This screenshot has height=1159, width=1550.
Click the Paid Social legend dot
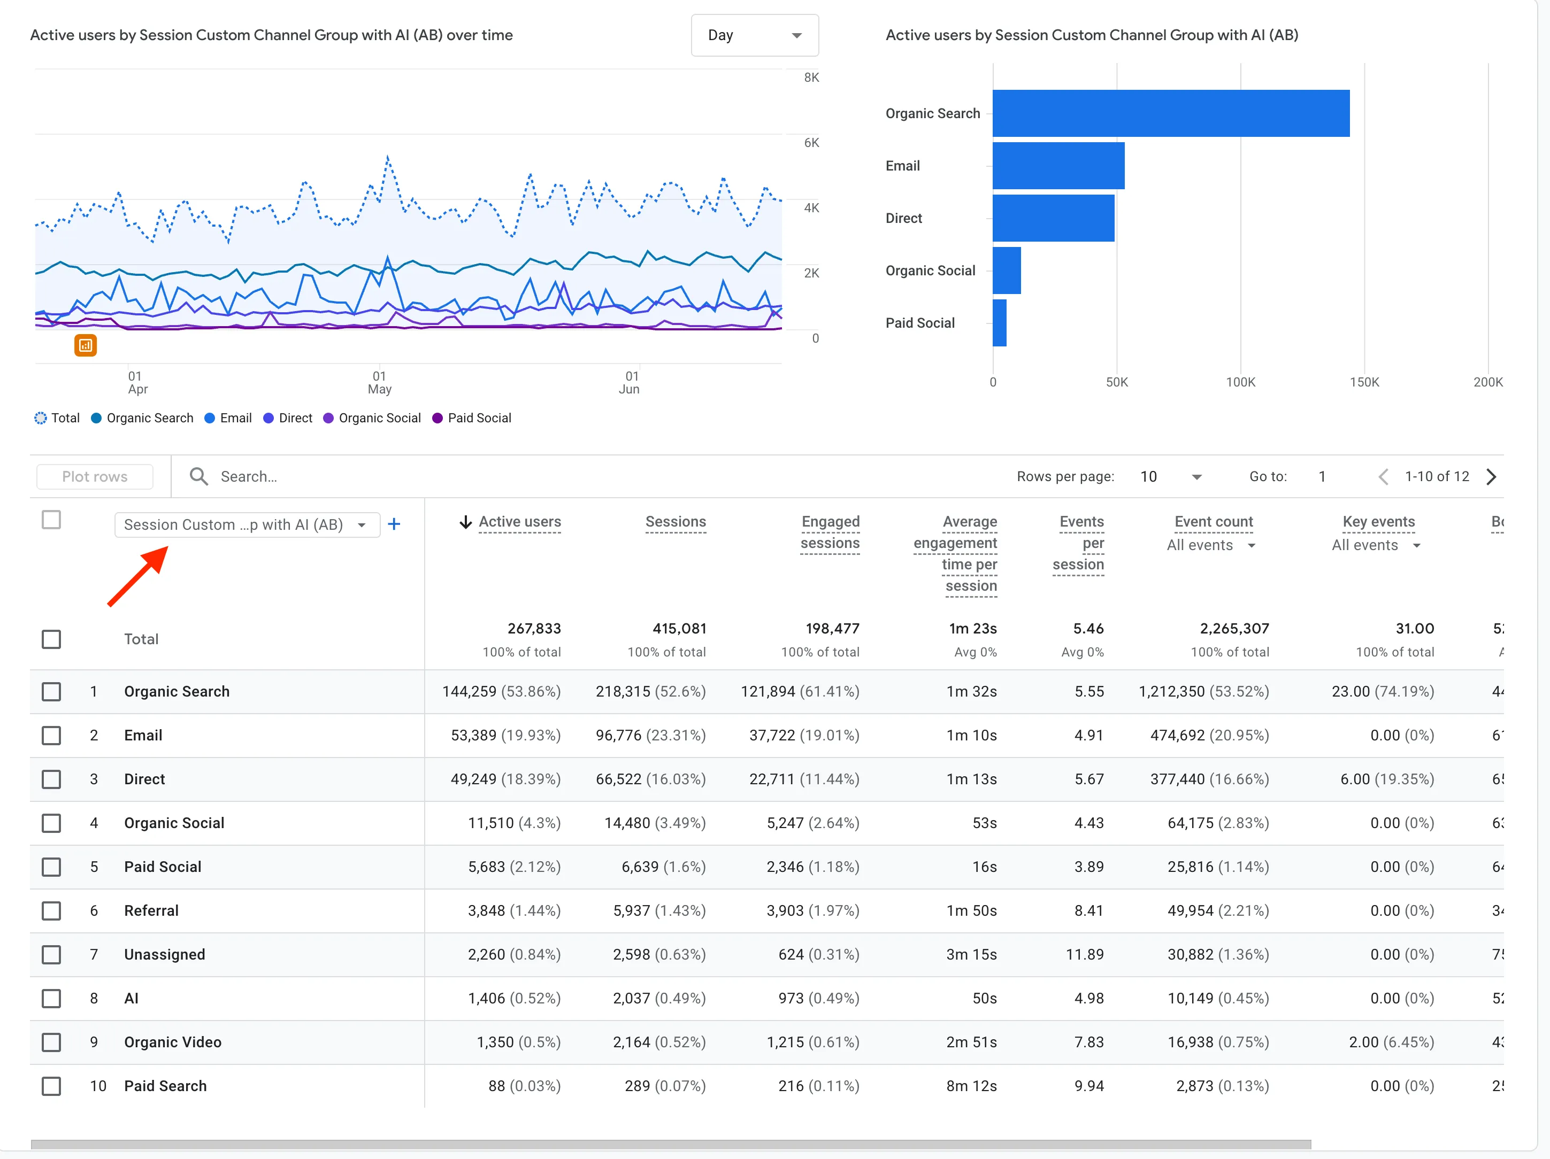438,418
